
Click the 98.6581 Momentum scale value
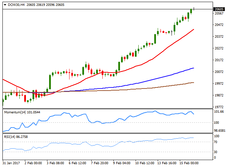tap(220, 131)
